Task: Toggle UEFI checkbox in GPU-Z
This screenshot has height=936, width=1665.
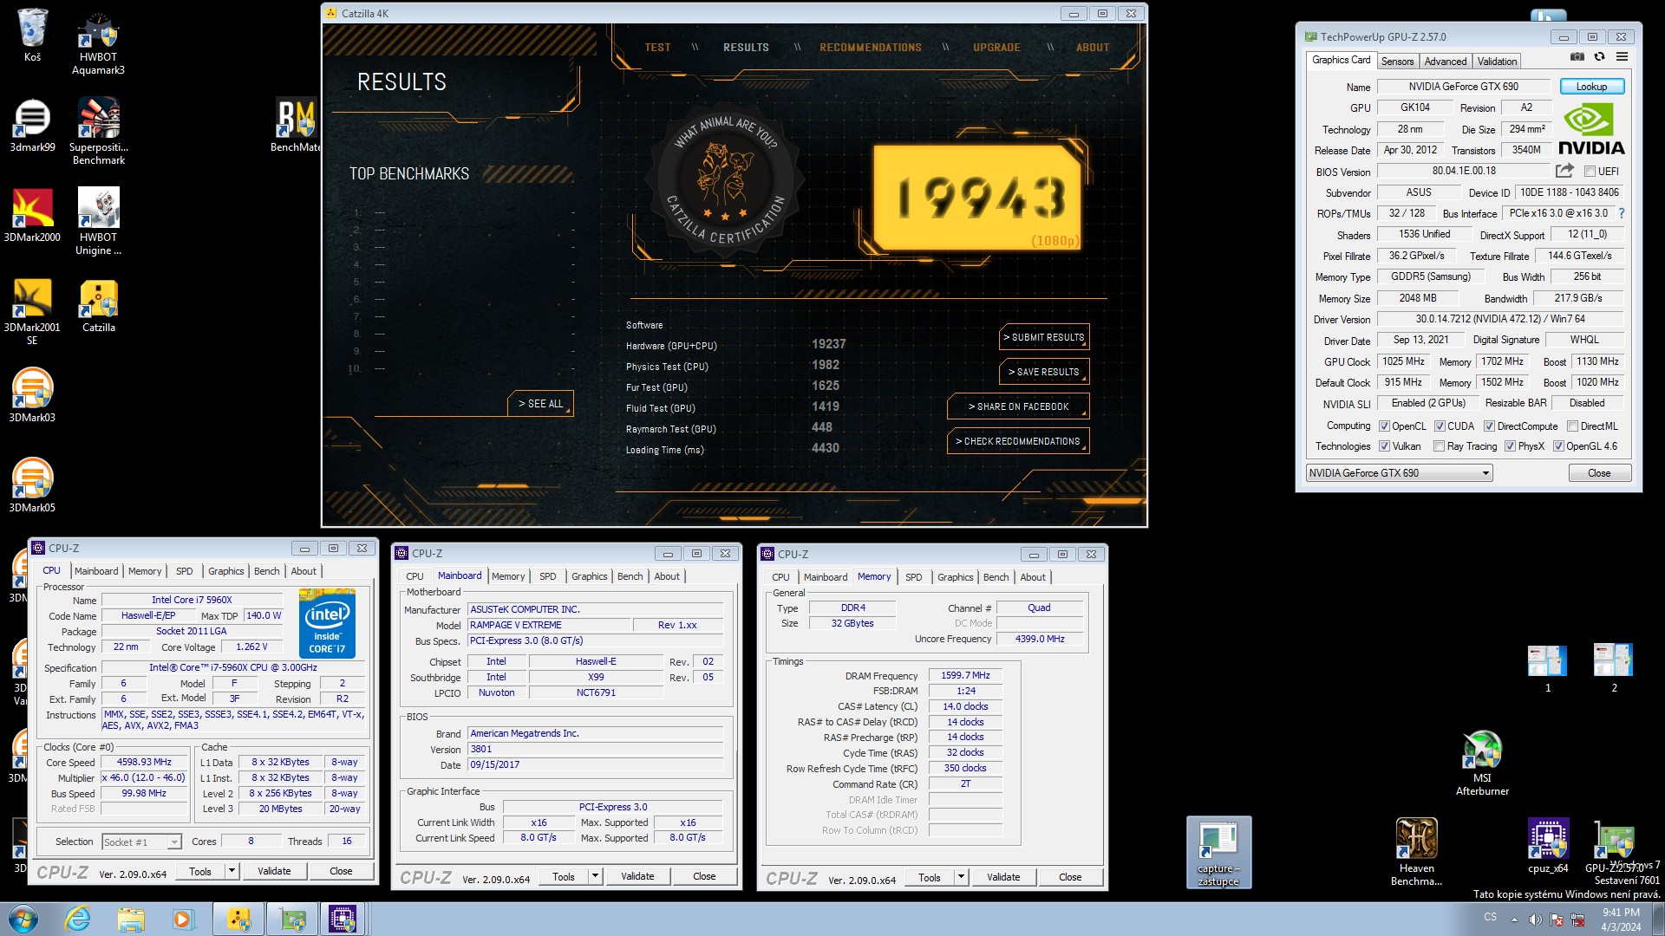Action: 1590,172
